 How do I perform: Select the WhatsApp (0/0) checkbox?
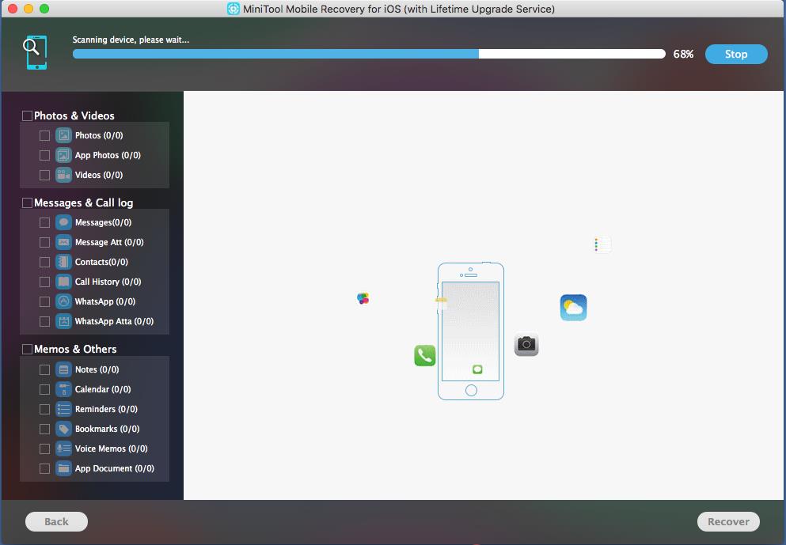pos(44,301)
